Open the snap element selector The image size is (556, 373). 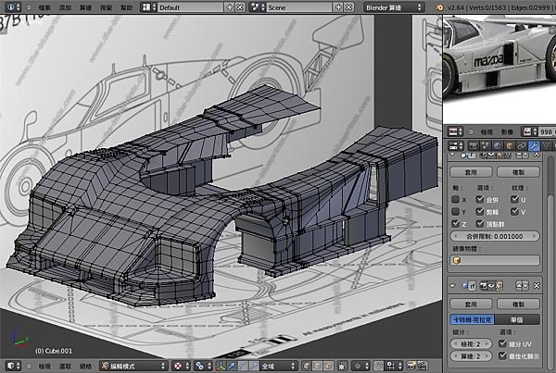(395, 366)
